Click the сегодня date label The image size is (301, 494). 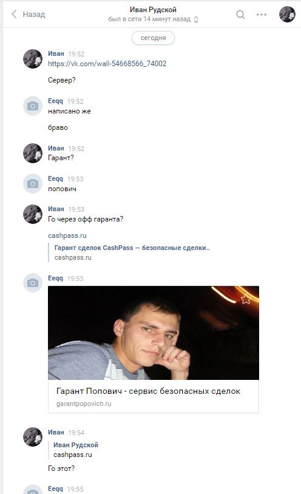(153, 38)
